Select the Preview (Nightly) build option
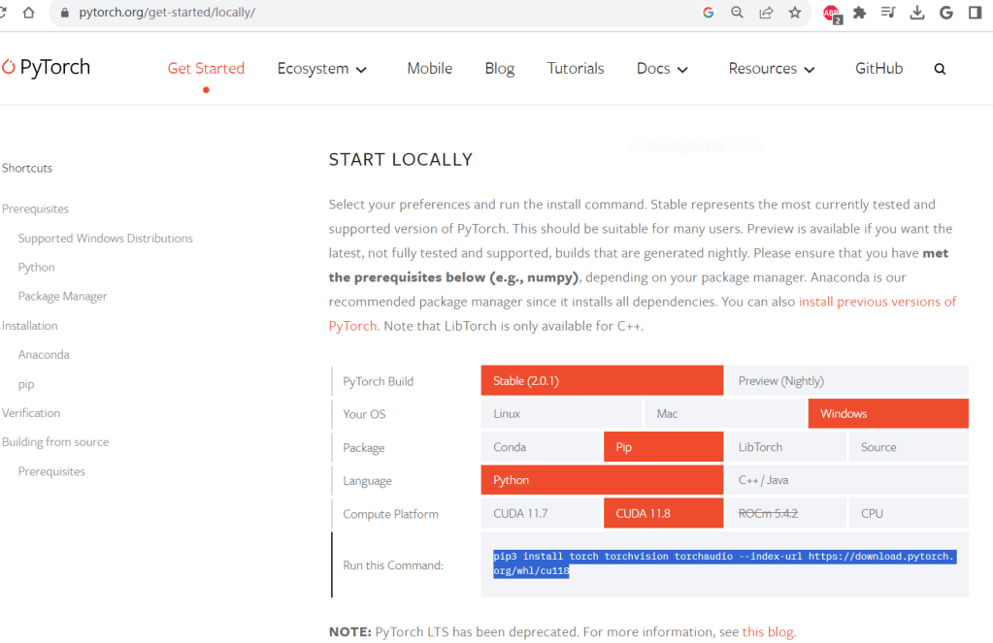 pos(846,381)
